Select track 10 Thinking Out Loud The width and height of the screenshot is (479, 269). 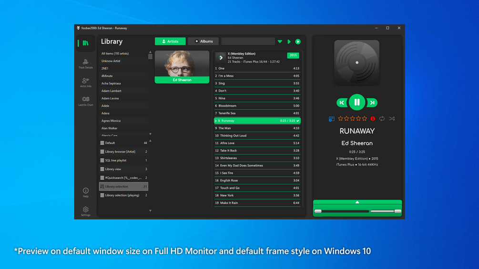point(257,136)
